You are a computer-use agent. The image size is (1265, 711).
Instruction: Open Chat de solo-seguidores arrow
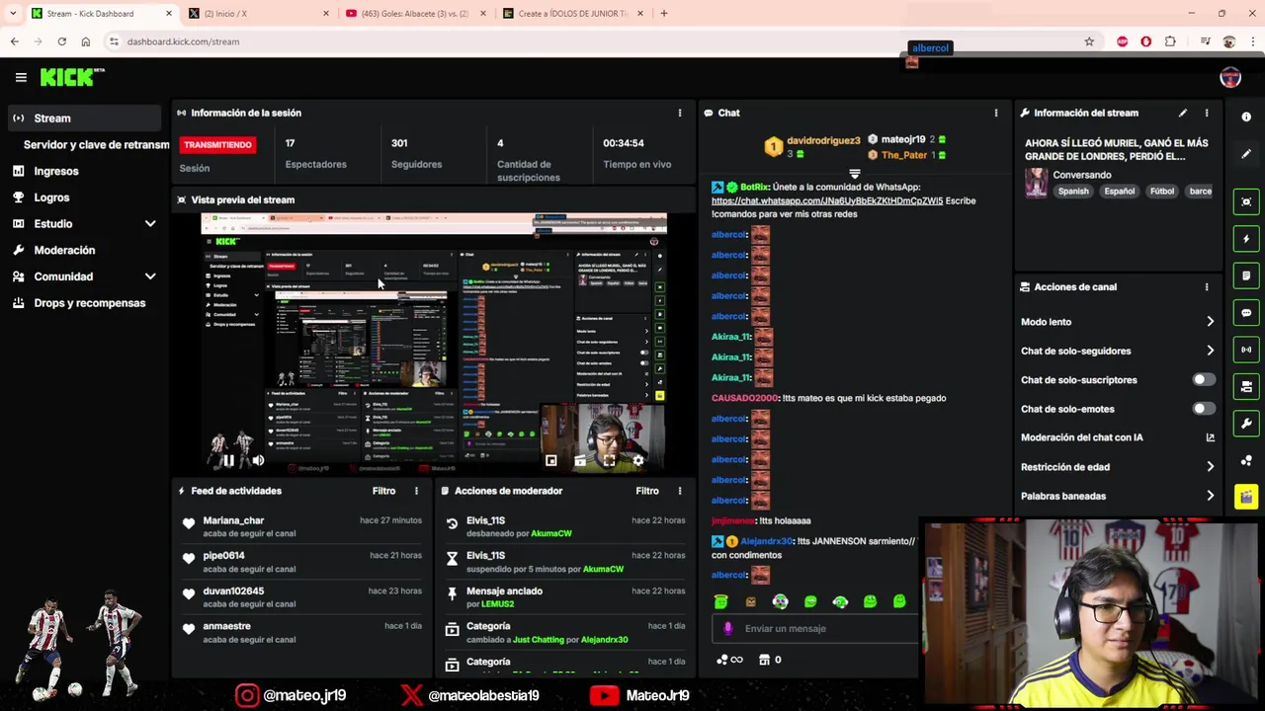(1211, 351)
